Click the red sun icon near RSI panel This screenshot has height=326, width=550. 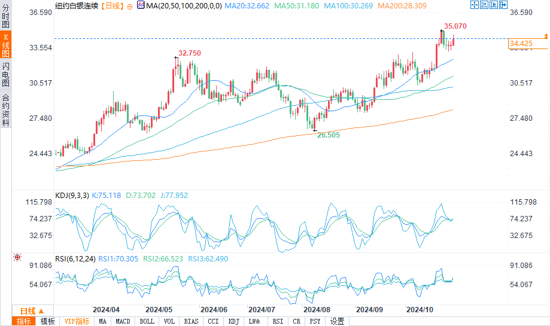tap(17, 257)
